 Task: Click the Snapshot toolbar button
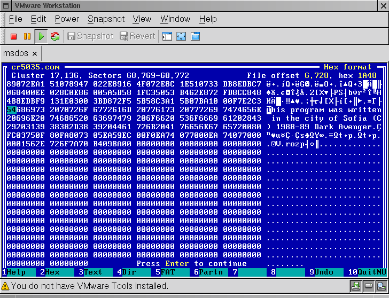(90, 36)
